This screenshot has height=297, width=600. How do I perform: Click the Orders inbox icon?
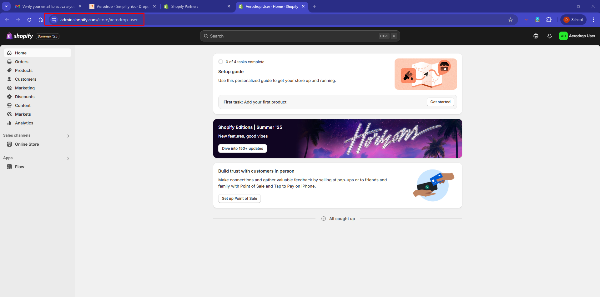click(x=9, y=62)
